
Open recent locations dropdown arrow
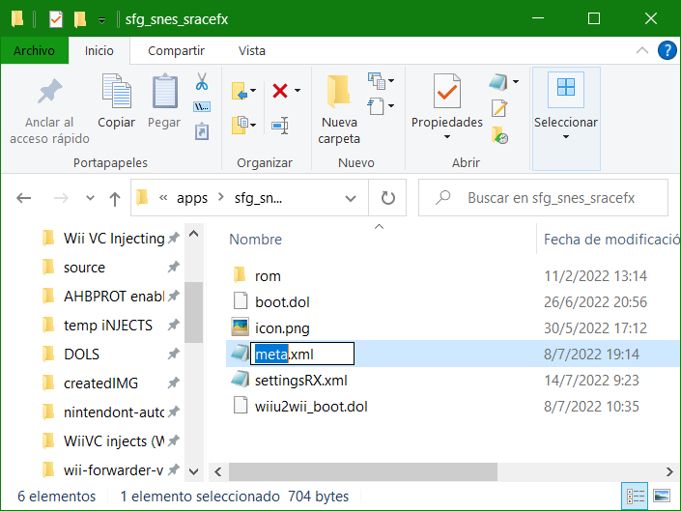(90, 198)
